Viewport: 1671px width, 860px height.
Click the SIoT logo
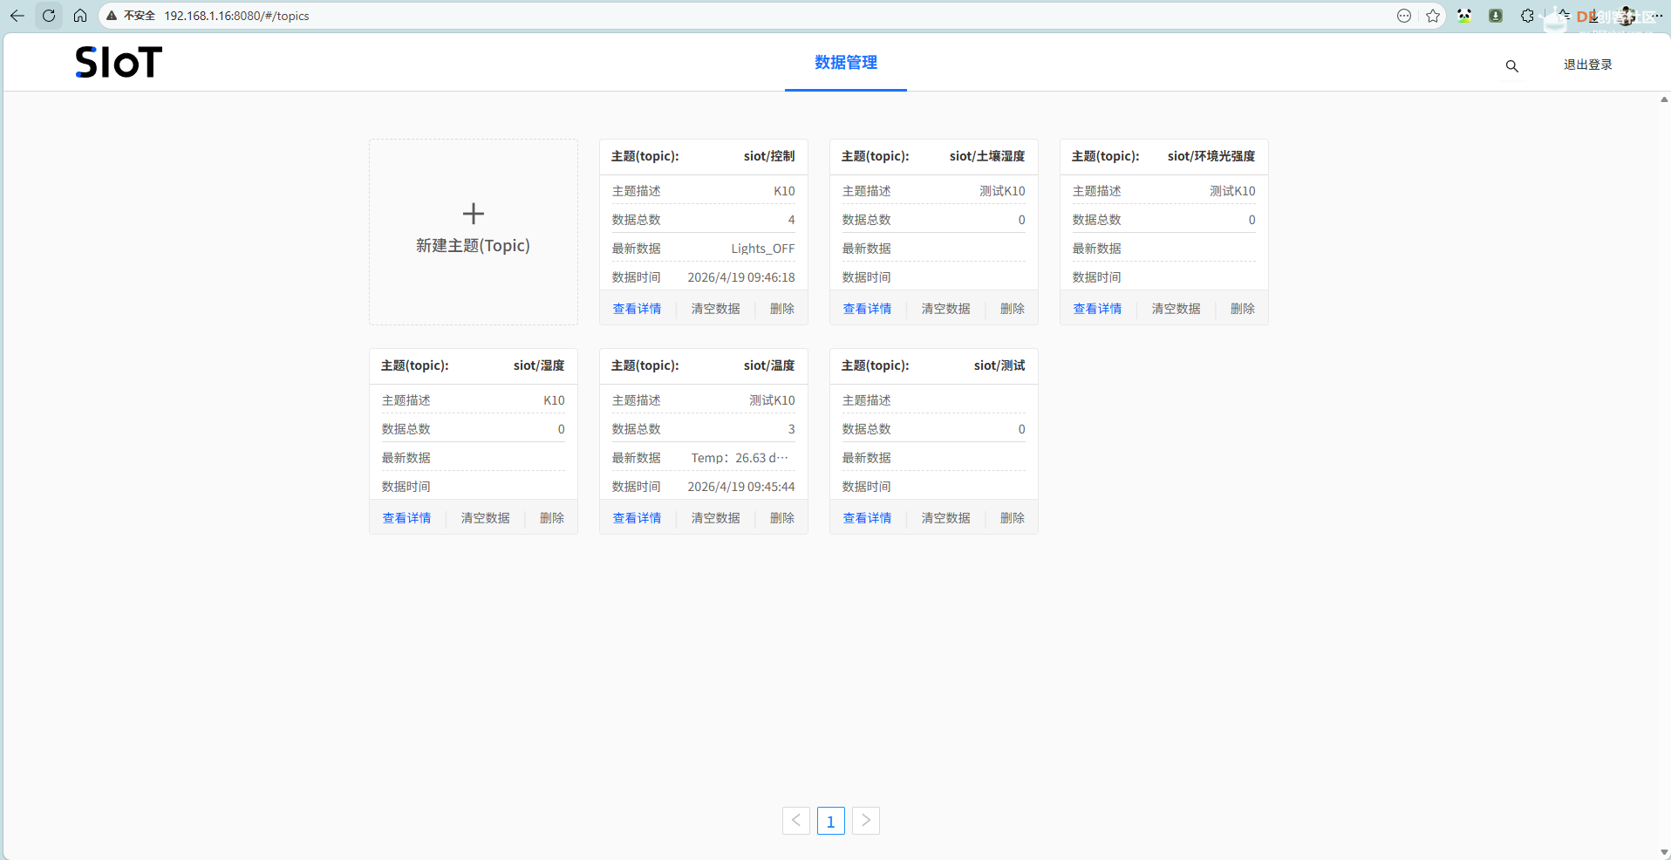coord(118,62)
